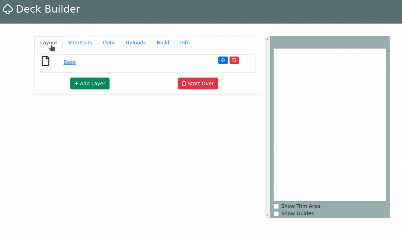
Task: Open the Data tab
Action: coord(109,43)
